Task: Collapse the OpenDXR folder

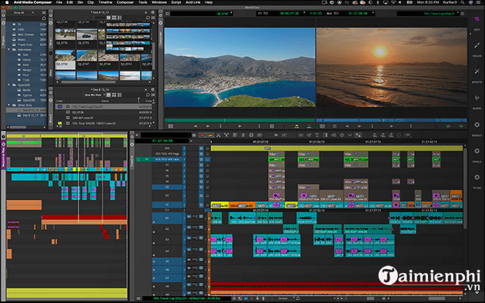Action: click(x=9, y=85)
